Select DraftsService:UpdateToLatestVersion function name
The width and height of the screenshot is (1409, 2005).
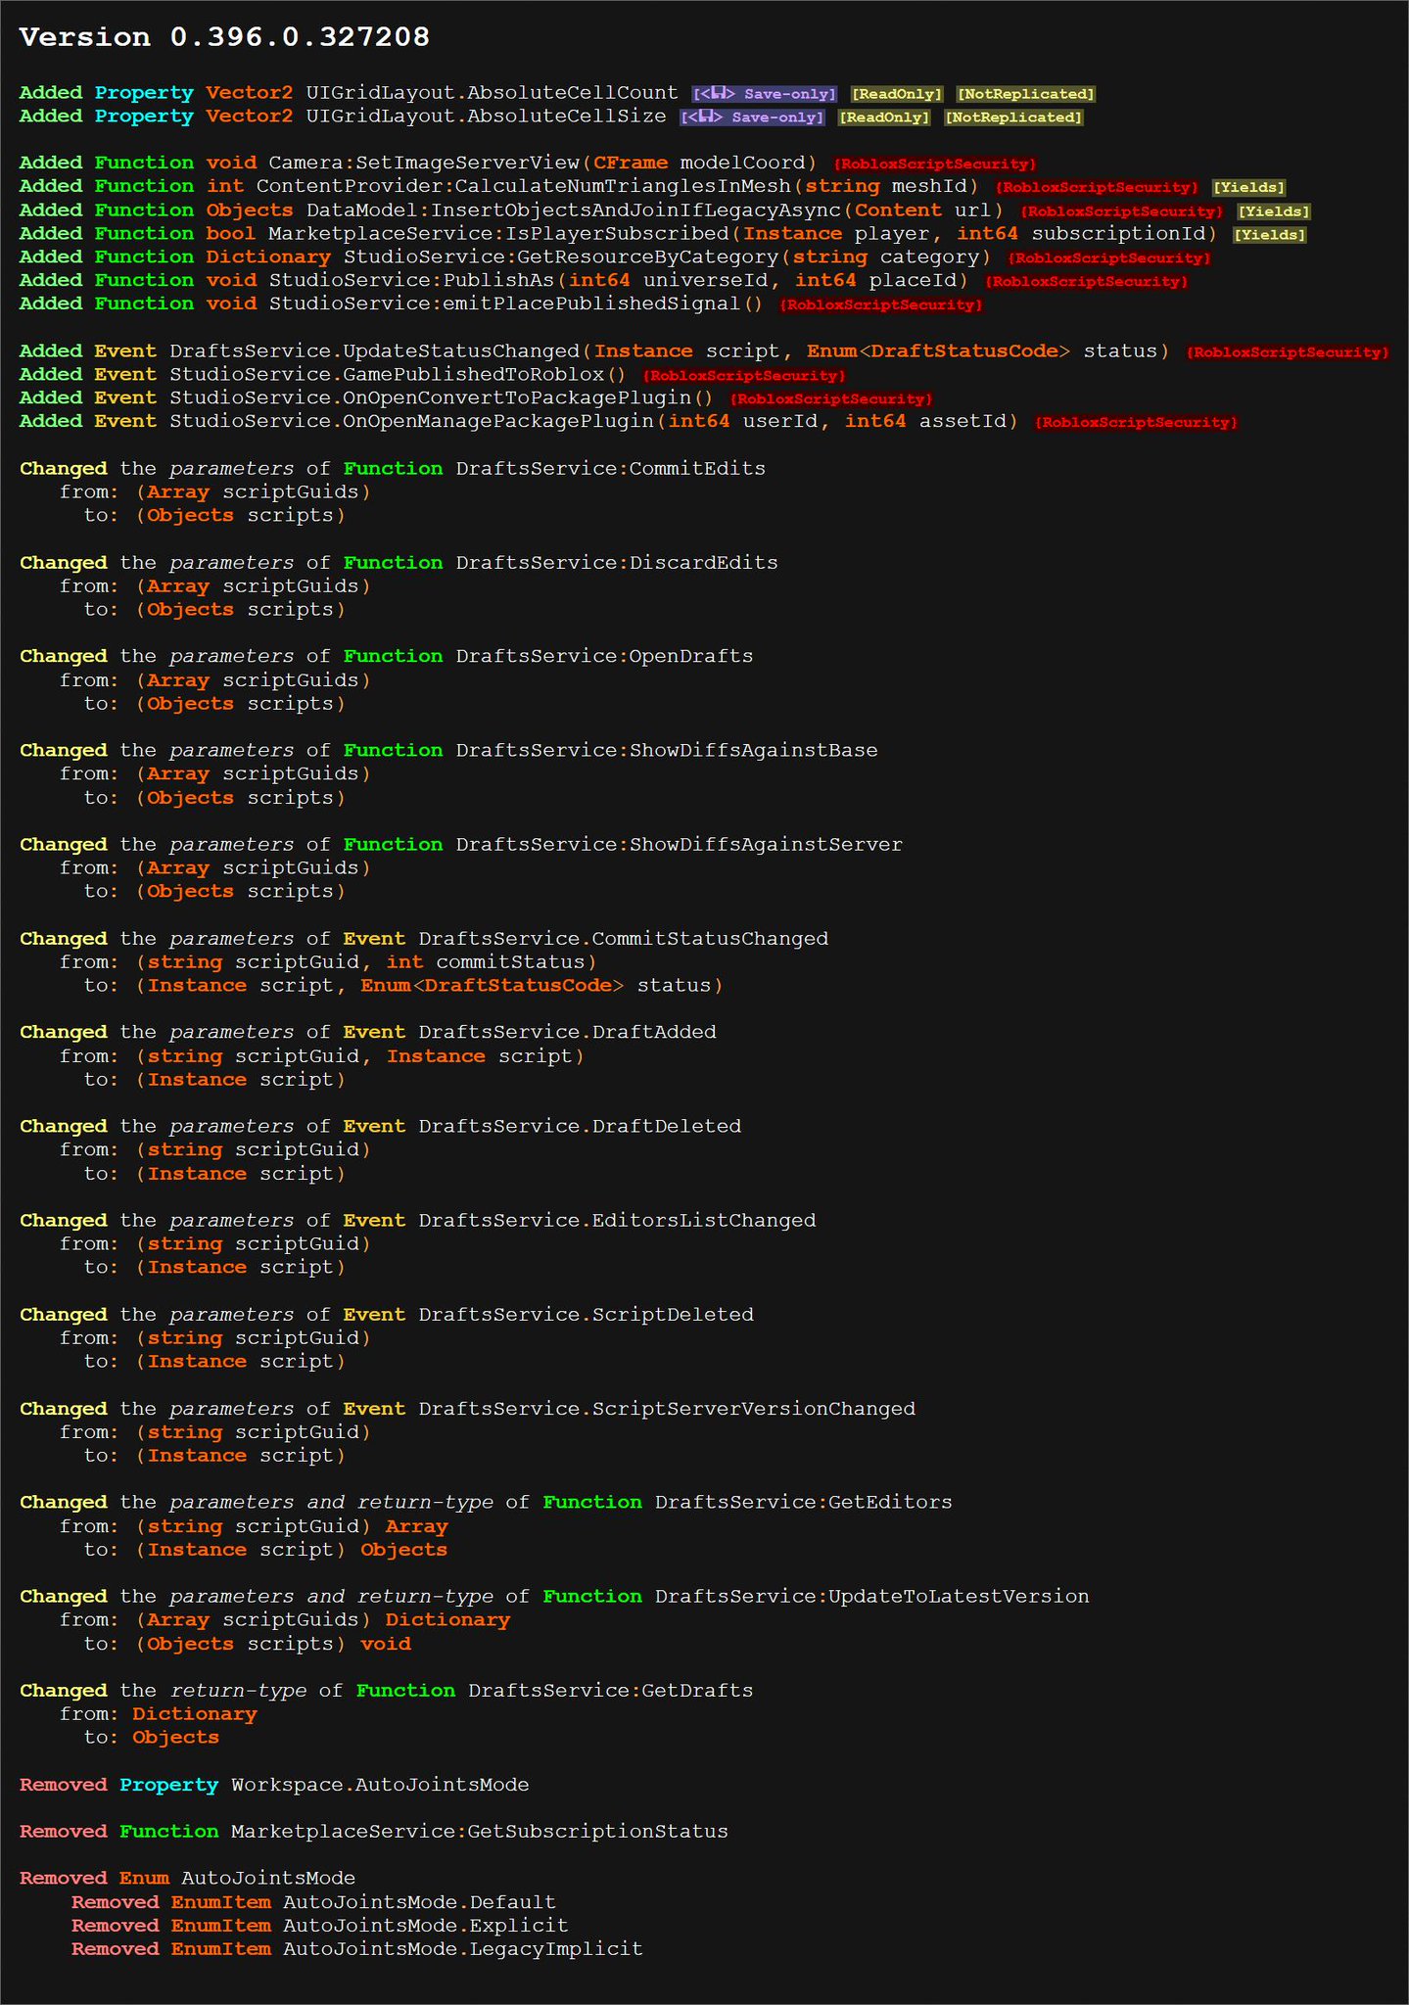coord(872,1597)
